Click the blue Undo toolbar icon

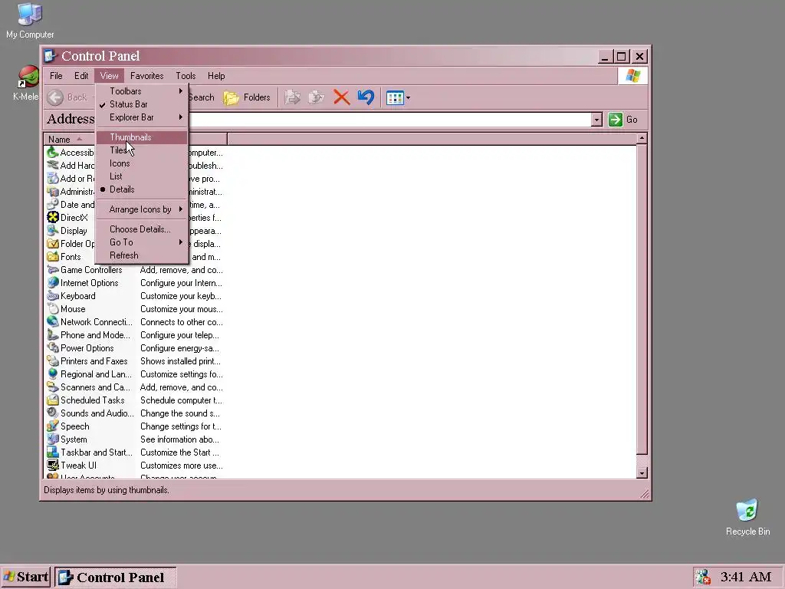(x=366, y=97)
